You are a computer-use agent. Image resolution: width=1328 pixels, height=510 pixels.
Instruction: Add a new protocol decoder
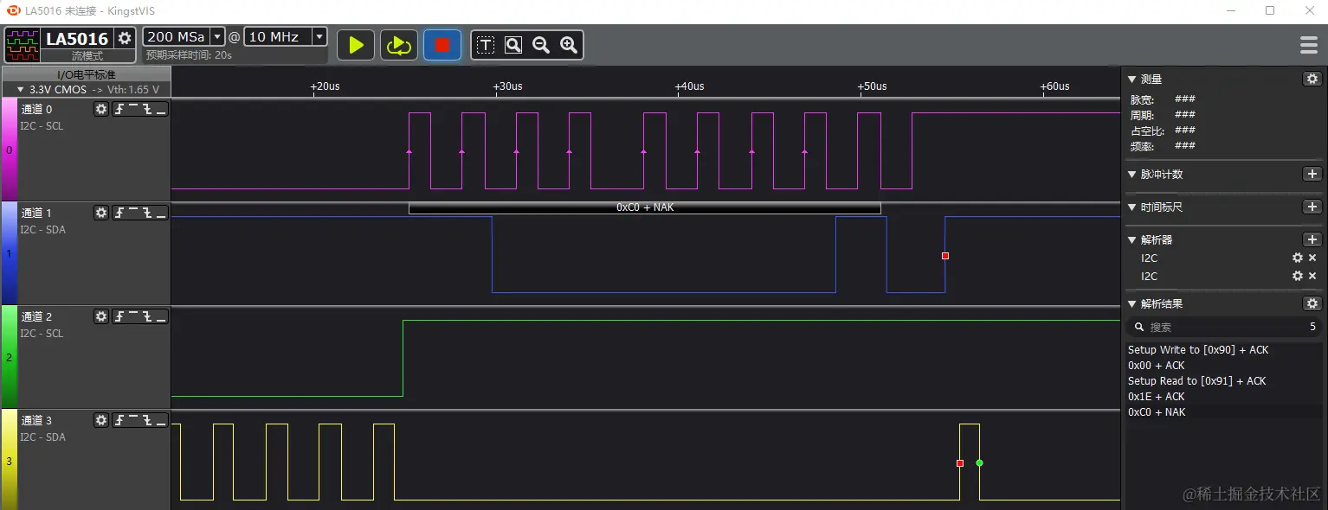point(1312,239)
